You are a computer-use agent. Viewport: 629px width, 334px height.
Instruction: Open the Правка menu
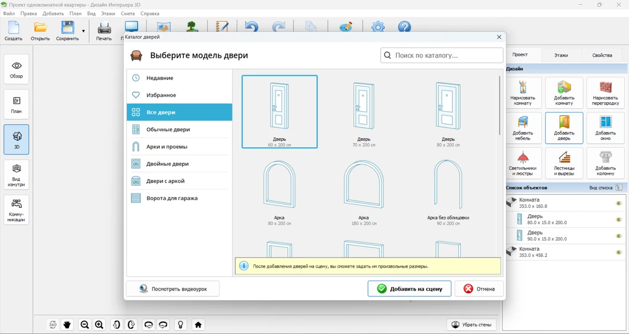[x=29, y=14]
